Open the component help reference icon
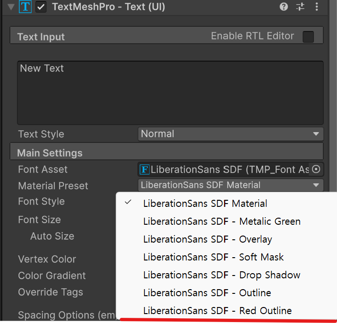This screenshot has height=323, width=337. (284, 7)
